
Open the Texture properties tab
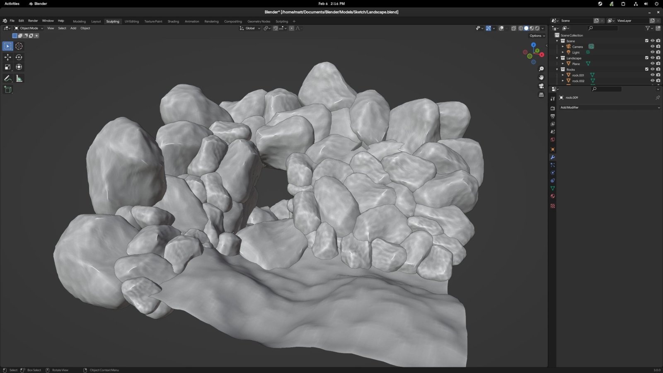pyautogui.click(x=552, y=206)
